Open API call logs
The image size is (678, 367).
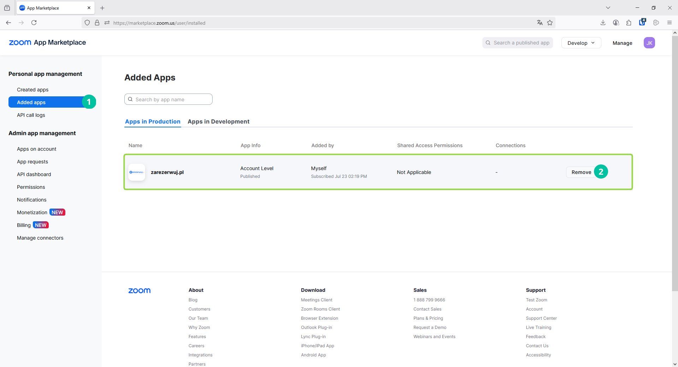point(31,115)
